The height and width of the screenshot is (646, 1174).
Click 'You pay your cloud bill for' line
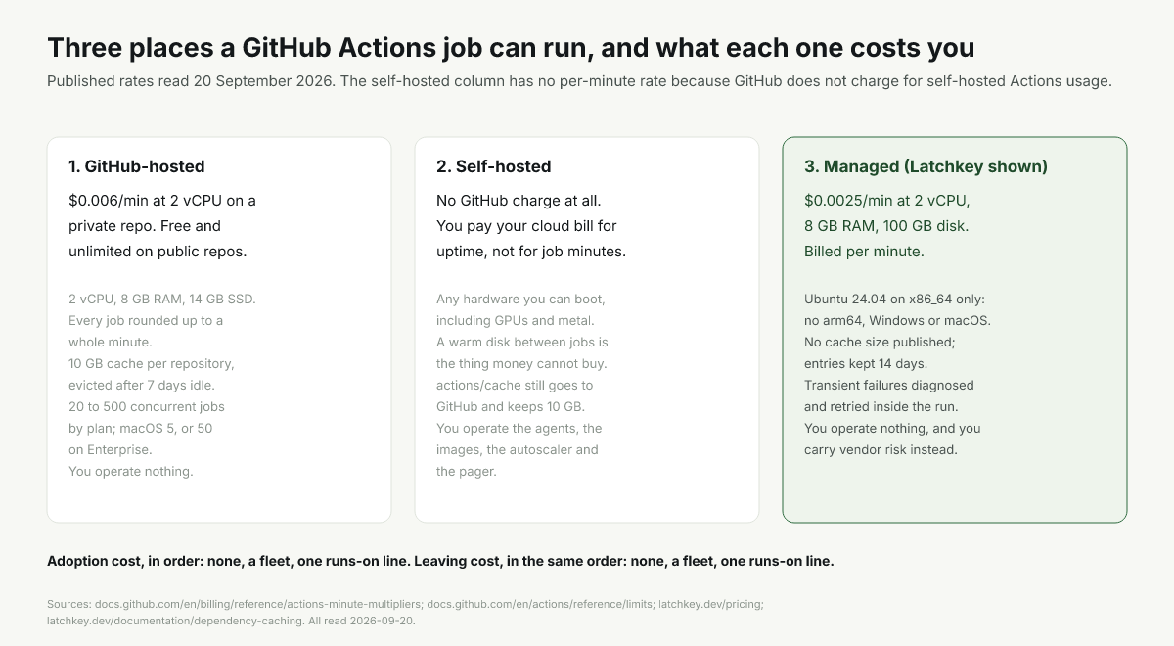click(526, 226)
